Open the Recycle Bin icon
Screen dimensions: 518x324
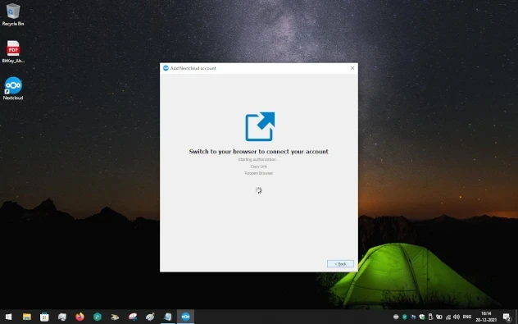pyautogui.click(x=13, y=15)
